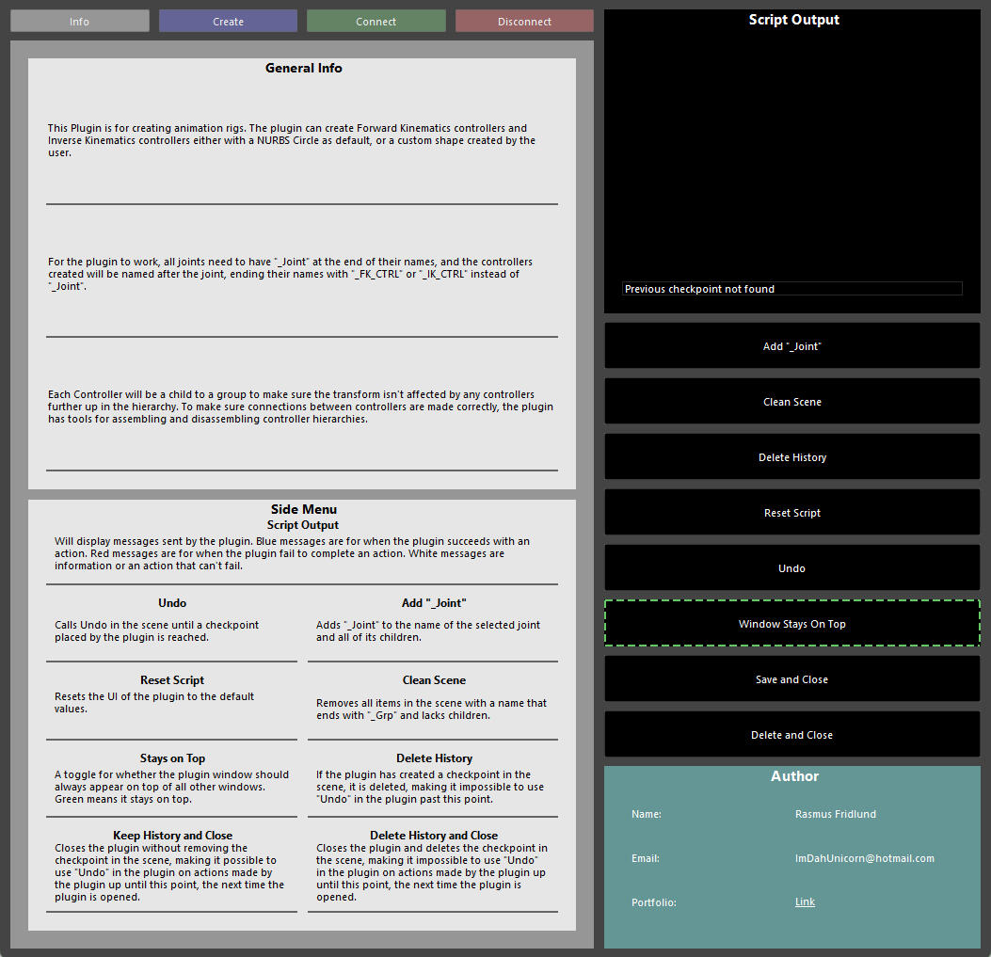Click the Author panel title
The image size is (991, 957).
[794, 776]
